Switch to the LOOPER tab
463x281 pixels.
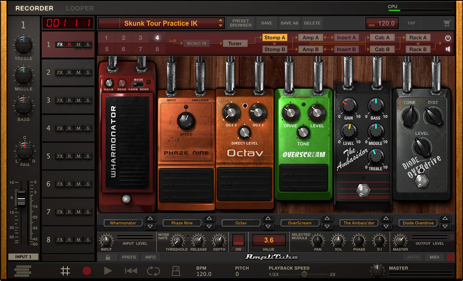[x=79, y=8]
